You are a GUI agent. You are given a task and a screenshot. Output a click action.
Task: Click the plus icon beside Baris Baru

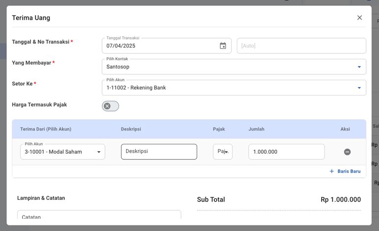click(x=332, y=171)
